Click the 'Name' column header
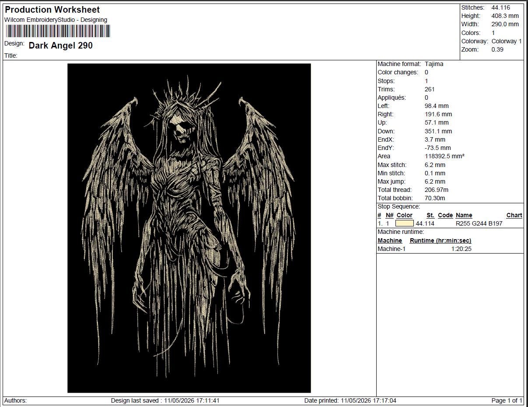The width and height of the screenshot is (528, 407). (464, 215)
